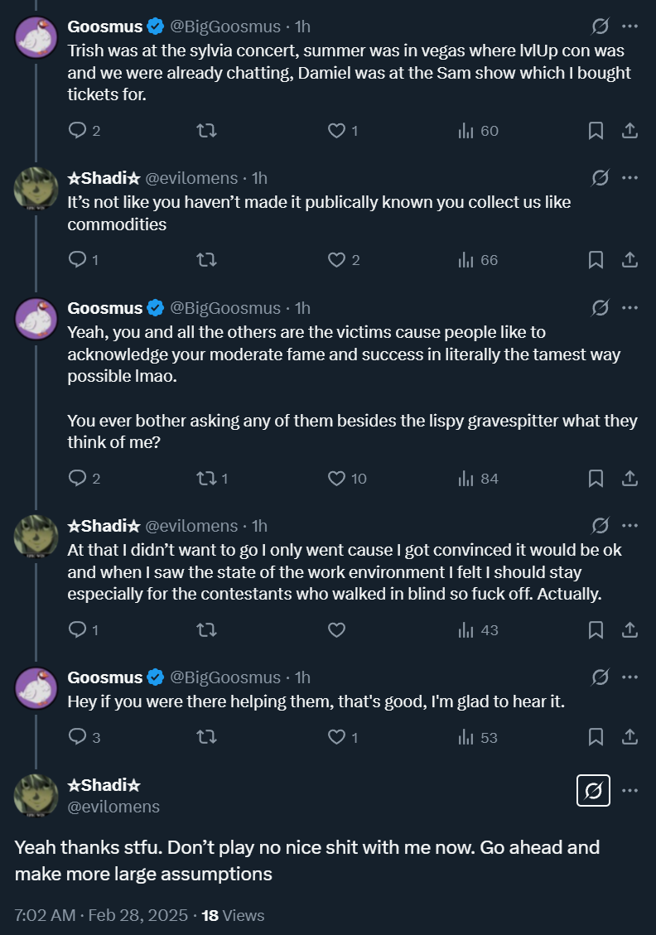Screen dimensions: 656x935
Task: View analytics showing 84 views
Action: 478,478
